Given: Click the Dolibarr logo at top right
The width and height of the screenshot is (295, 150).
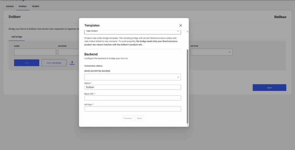Looking at the screenshot, I should [280, 17].
